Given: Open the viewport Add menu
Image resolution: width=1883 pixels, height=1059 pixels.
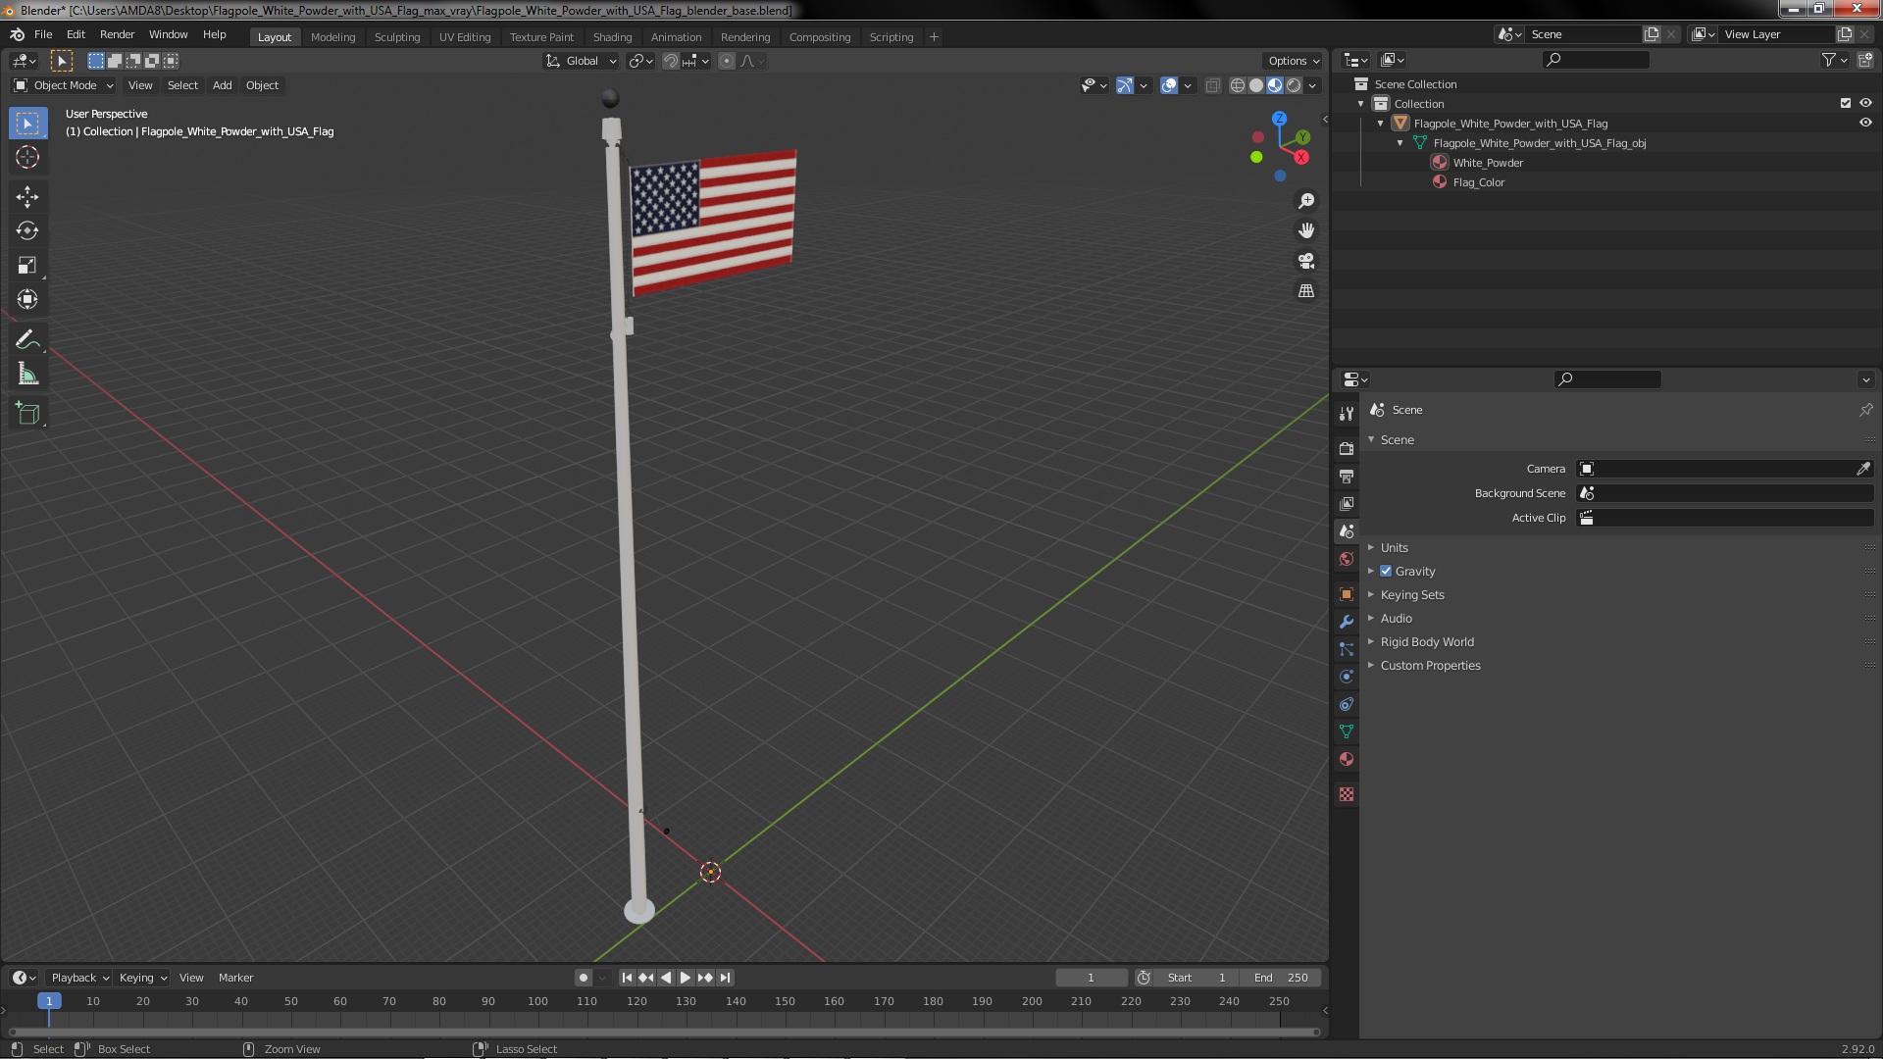Looking at the screenshot, I should (223, 85).
